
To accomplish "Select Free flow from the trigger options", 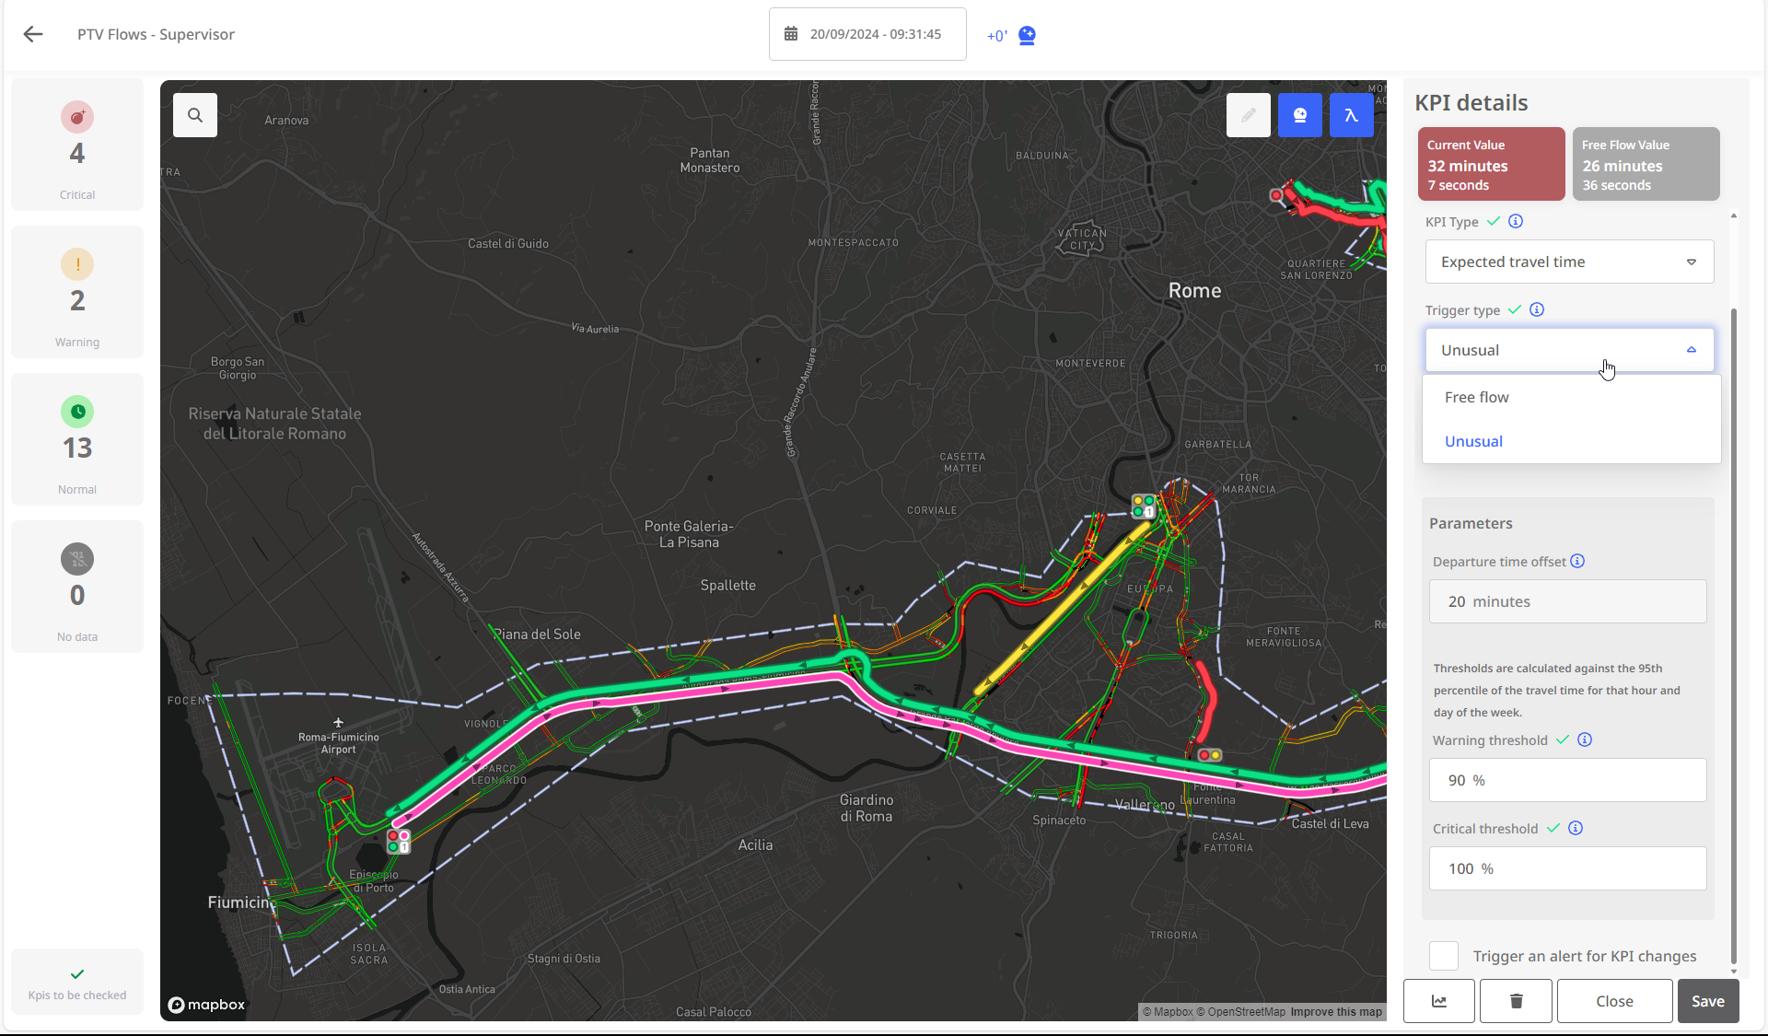I will tap(1476, 397).
